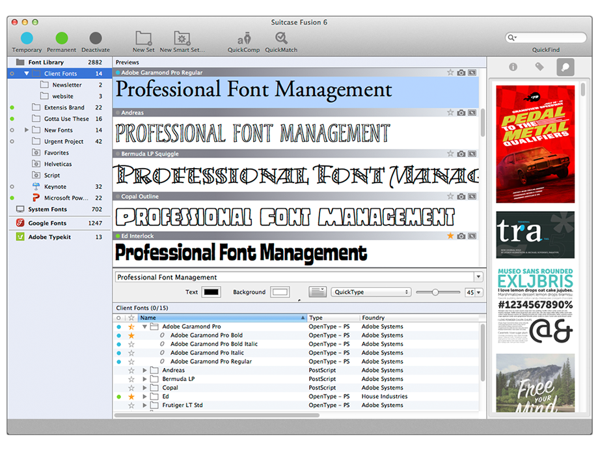Click the Deactivate toolbar icon
598x456 pixels.
tap(96, 38)
